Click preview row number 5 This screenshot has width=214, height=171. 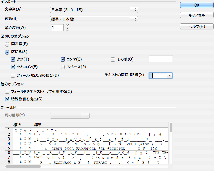pos(9,148)
